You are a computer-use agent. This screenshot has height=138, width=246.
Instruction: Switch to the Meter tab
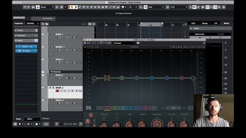coord(226,23)
